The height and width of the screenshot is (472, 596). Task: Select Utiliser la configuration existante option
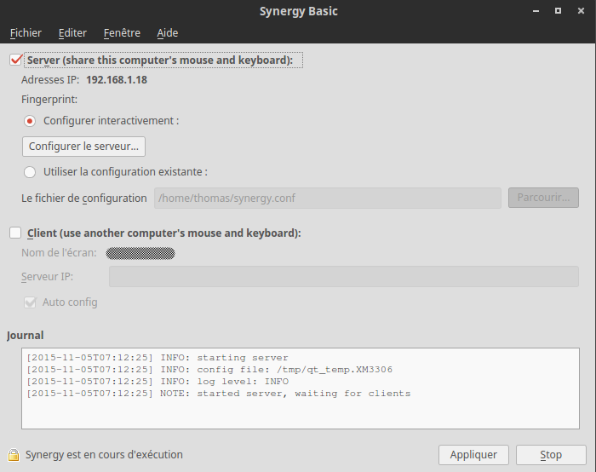tap(30, 172)
